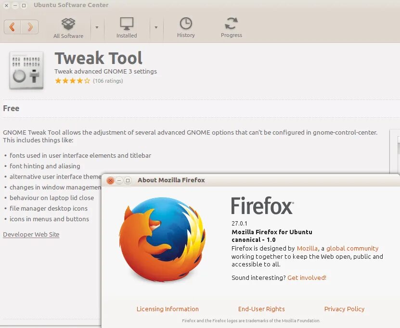Screen dimensions: 400x328
Task: Maximize the About Mozilla Firefox window
Action: 128,180
